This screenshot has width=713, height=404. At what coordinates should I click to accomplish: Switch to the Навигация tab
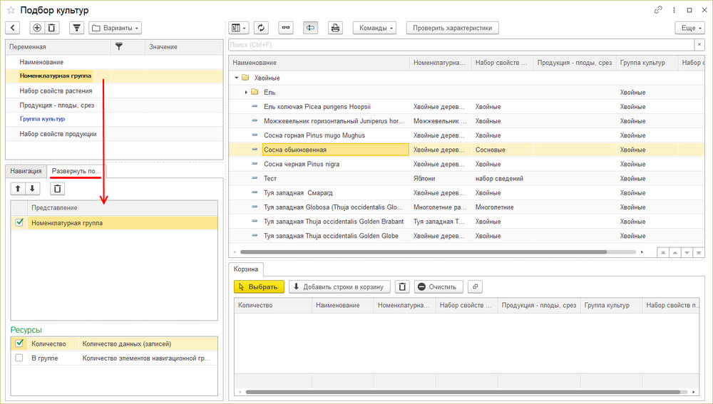26,172
